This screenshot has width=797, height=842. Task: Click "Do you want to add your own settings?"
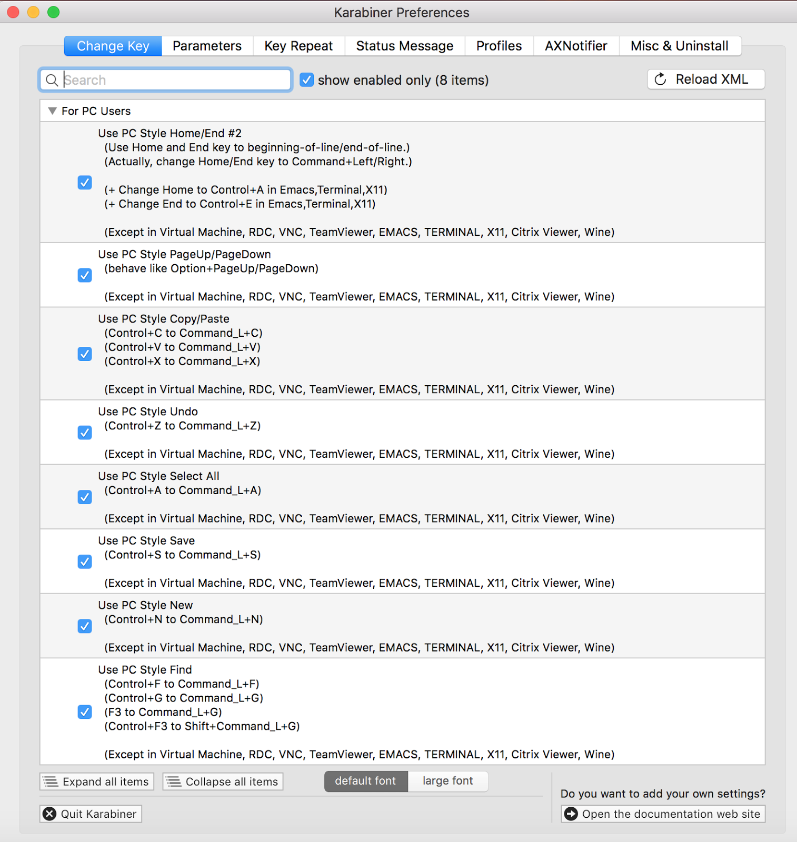tap(663, 794)
